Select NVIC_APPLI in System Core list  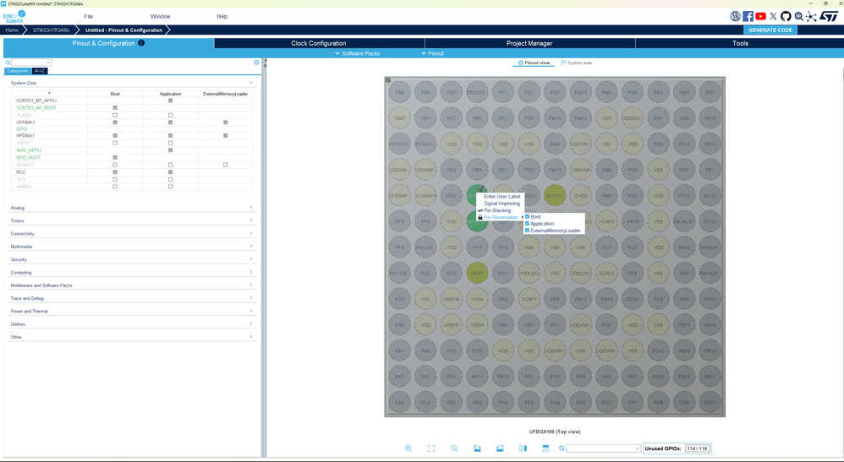click(x=29, y=150)
